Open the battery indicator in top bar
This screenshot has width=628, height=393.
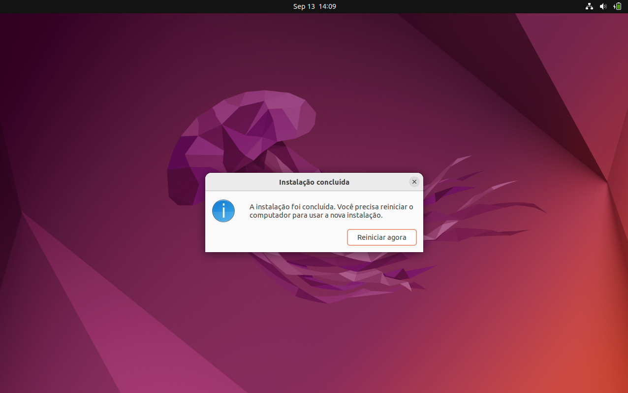tap(617, 6)
